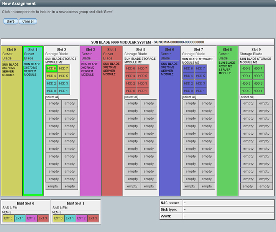Select HDD 6 in Slot 7 storage blade
This screenshot has height=232, width=276.
(x=188, y=68)
